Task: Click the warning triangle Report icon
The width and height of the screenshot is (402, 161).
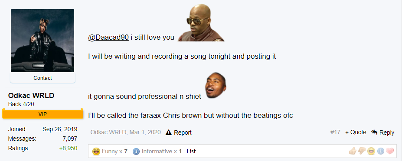Action: 168,133
